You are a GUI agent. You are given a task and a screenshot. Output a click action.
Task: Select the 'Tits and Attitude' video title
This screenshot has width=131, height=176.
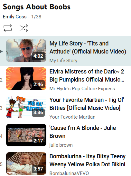[88, 47]
